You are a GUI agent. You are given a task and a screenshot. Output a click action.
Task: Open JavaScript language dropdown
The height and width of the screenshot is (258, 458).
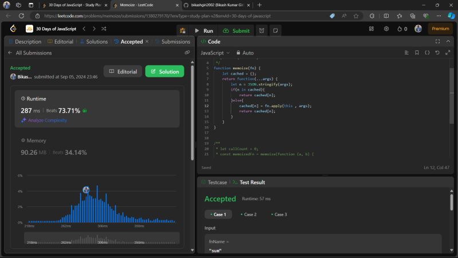click(x=215, y=53)
